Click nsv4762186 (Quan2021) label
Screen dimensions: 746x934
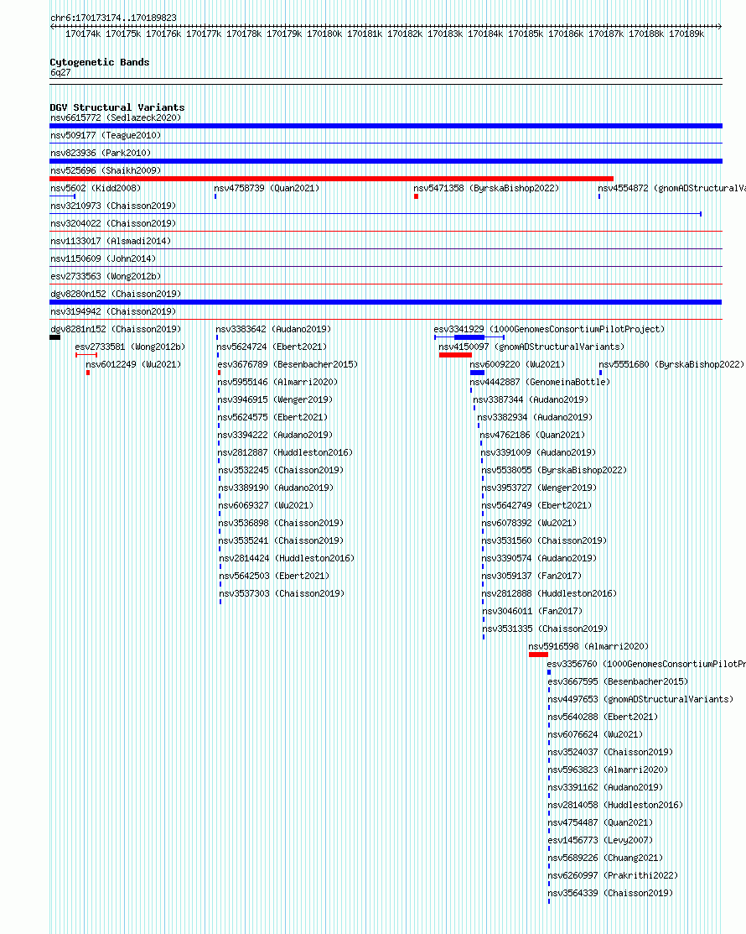(x=532, y=435)
